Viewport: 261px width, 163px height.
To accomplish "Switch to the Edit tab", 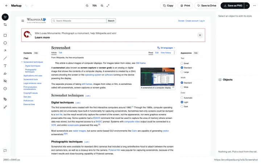I will [157, 53].
